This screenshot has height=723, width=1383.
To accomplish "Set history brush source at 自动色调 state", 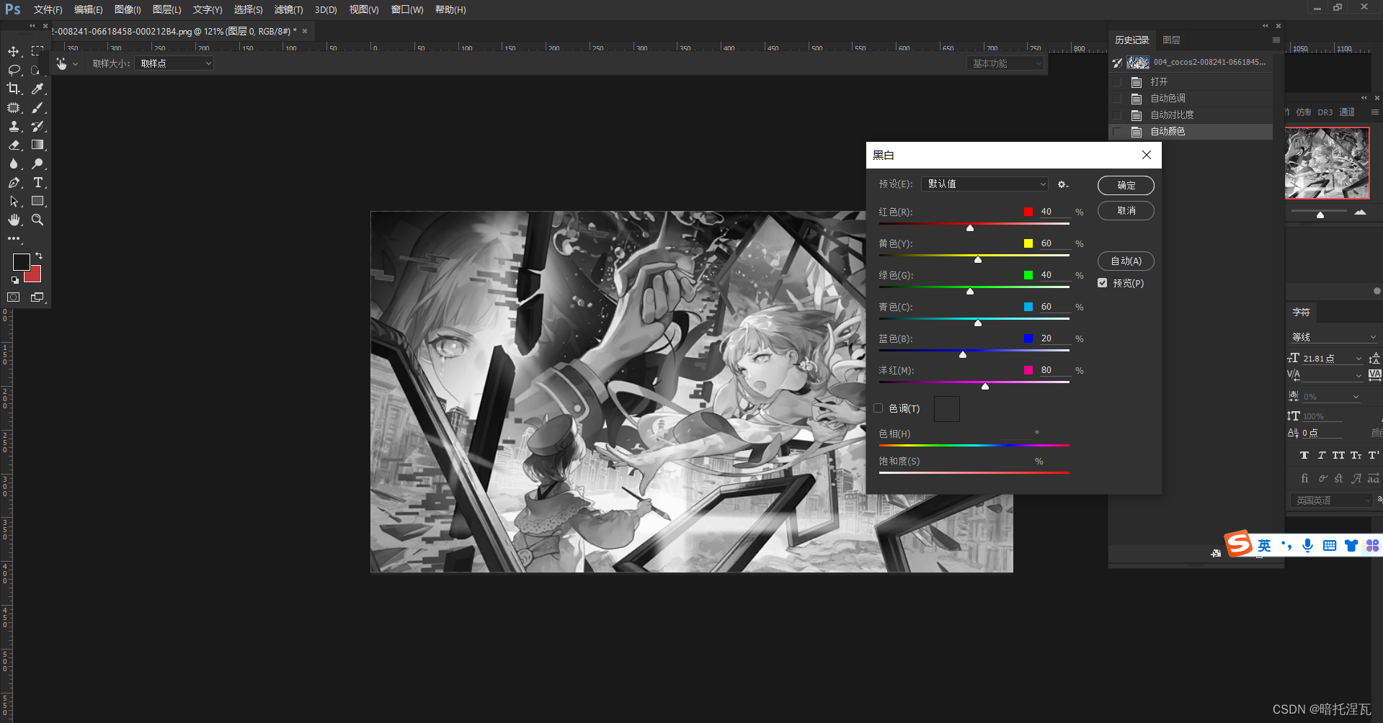I will tap(1118, 99).
